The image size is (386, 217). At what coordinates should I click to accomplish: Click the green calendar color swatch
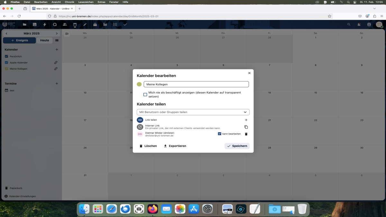point(139,84)
